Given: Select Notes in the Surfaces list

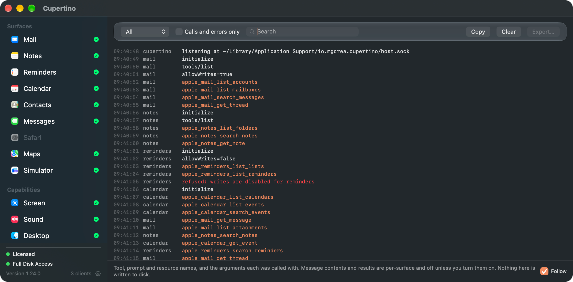Looking at the screenshot, I should coord(54,56).
